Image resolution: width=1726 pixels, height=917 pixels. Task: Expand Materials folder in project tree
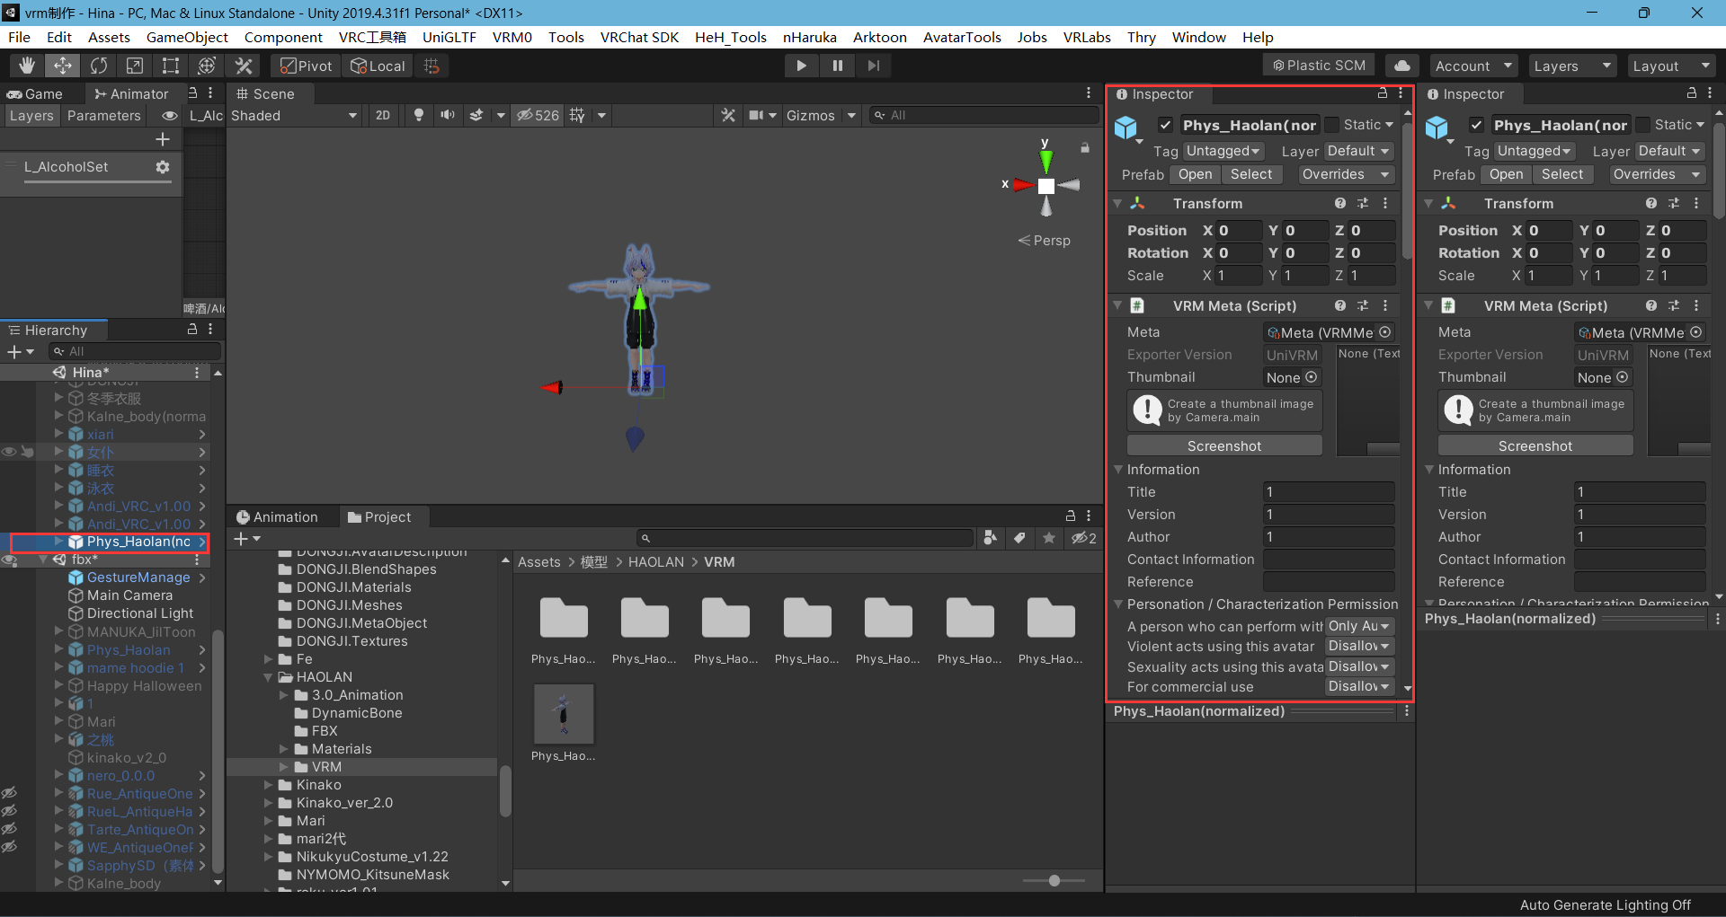pos(284,749)
